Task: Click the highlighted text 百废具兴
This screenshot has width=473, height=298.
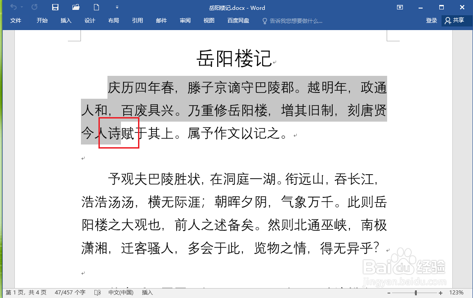Action: point(147,110)
